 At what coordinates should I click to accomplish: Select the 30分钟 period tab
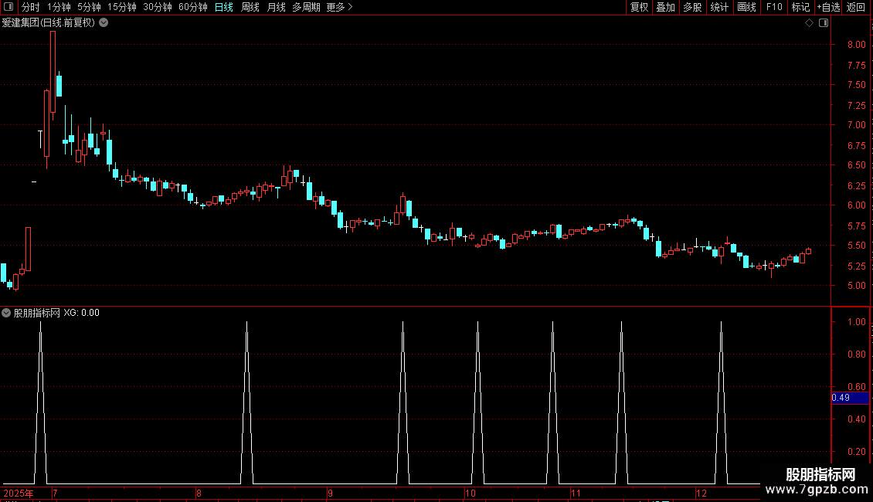point(157,7)
